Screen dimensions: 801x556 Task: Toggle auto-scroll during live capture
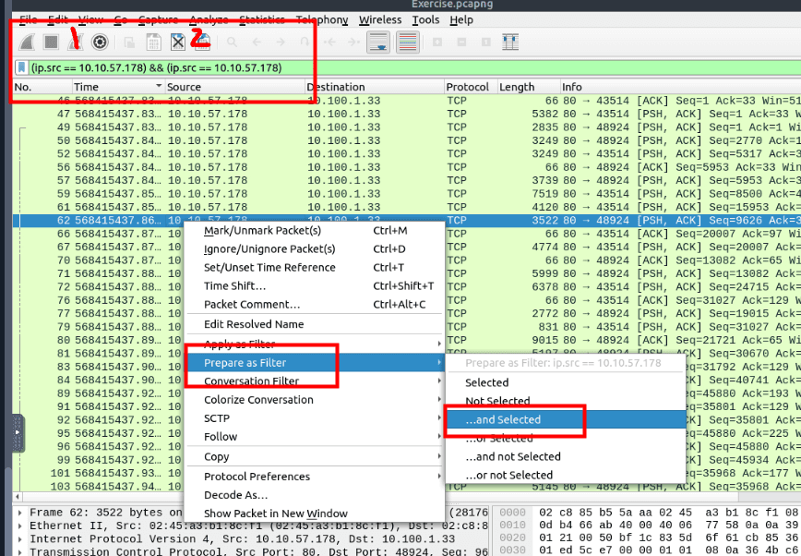tap(378, 42)
